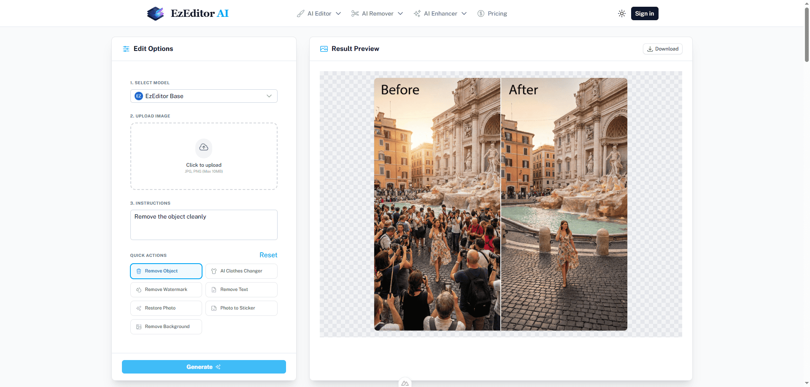810x387 pixels.
Task: Toggle the light/dark theme sun icon
Action: pos(621,13)
